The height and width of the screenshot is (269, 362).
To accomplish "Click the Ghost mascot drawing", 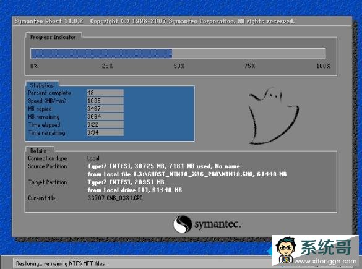I will click(x=273, y=116).
